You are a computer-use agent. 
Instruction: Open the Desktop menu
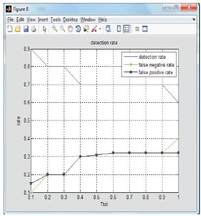point(70,20)
